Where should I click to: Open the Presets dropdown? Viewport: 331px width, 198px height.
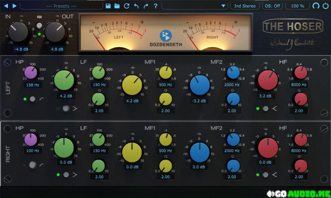tap(61, 6)
